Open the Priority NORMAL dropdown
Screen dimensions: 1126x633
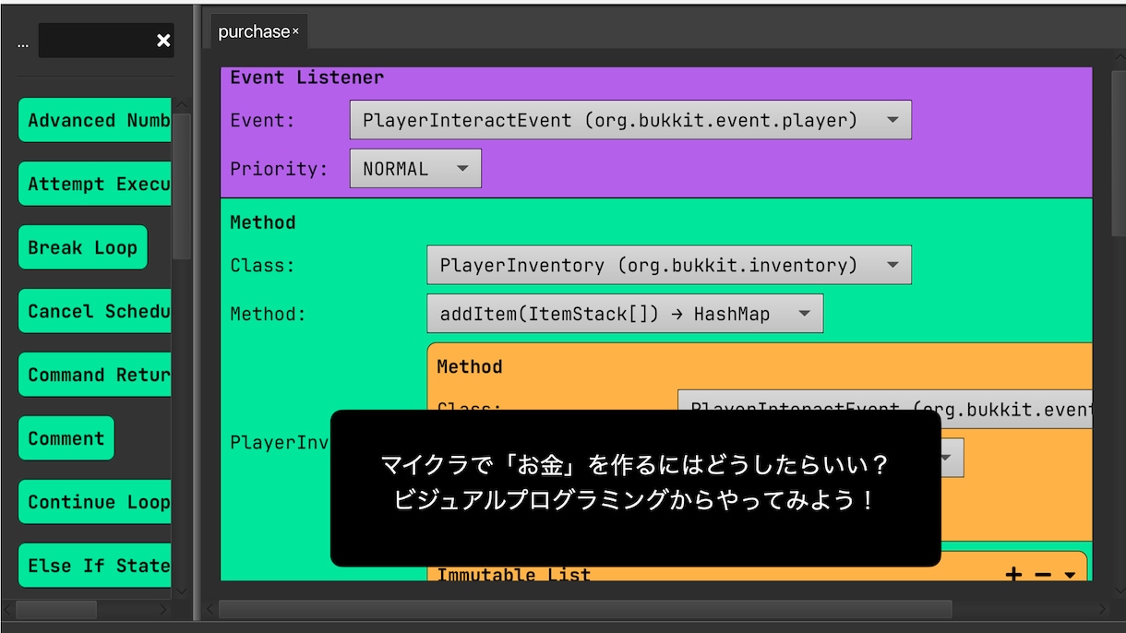pyautogui.click(x=415, y=169)
